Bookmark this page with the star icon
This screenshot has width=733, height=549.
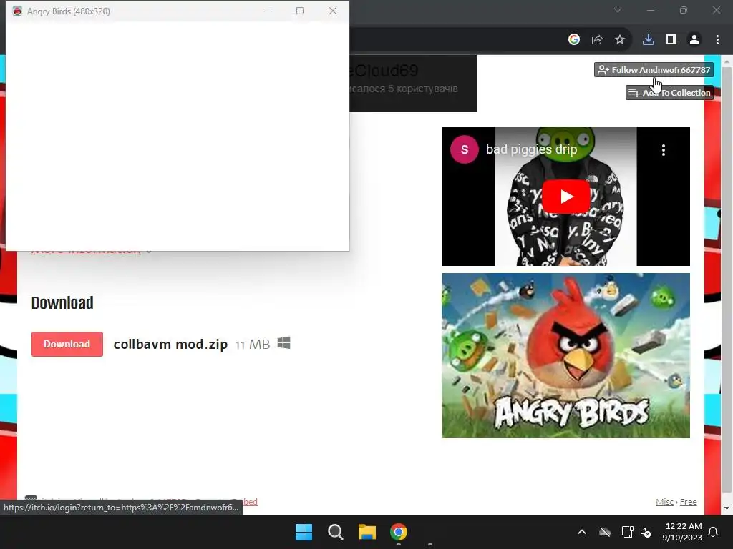[x=619, y=40]
